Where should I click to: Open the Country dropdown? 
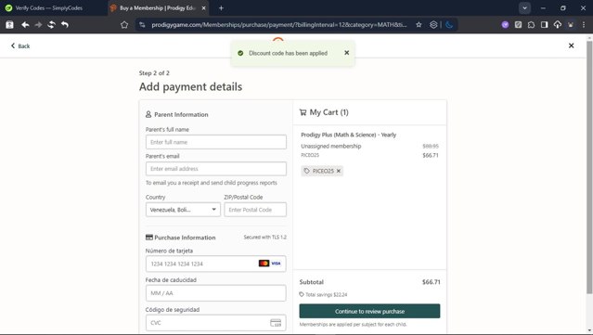(183, 210)
